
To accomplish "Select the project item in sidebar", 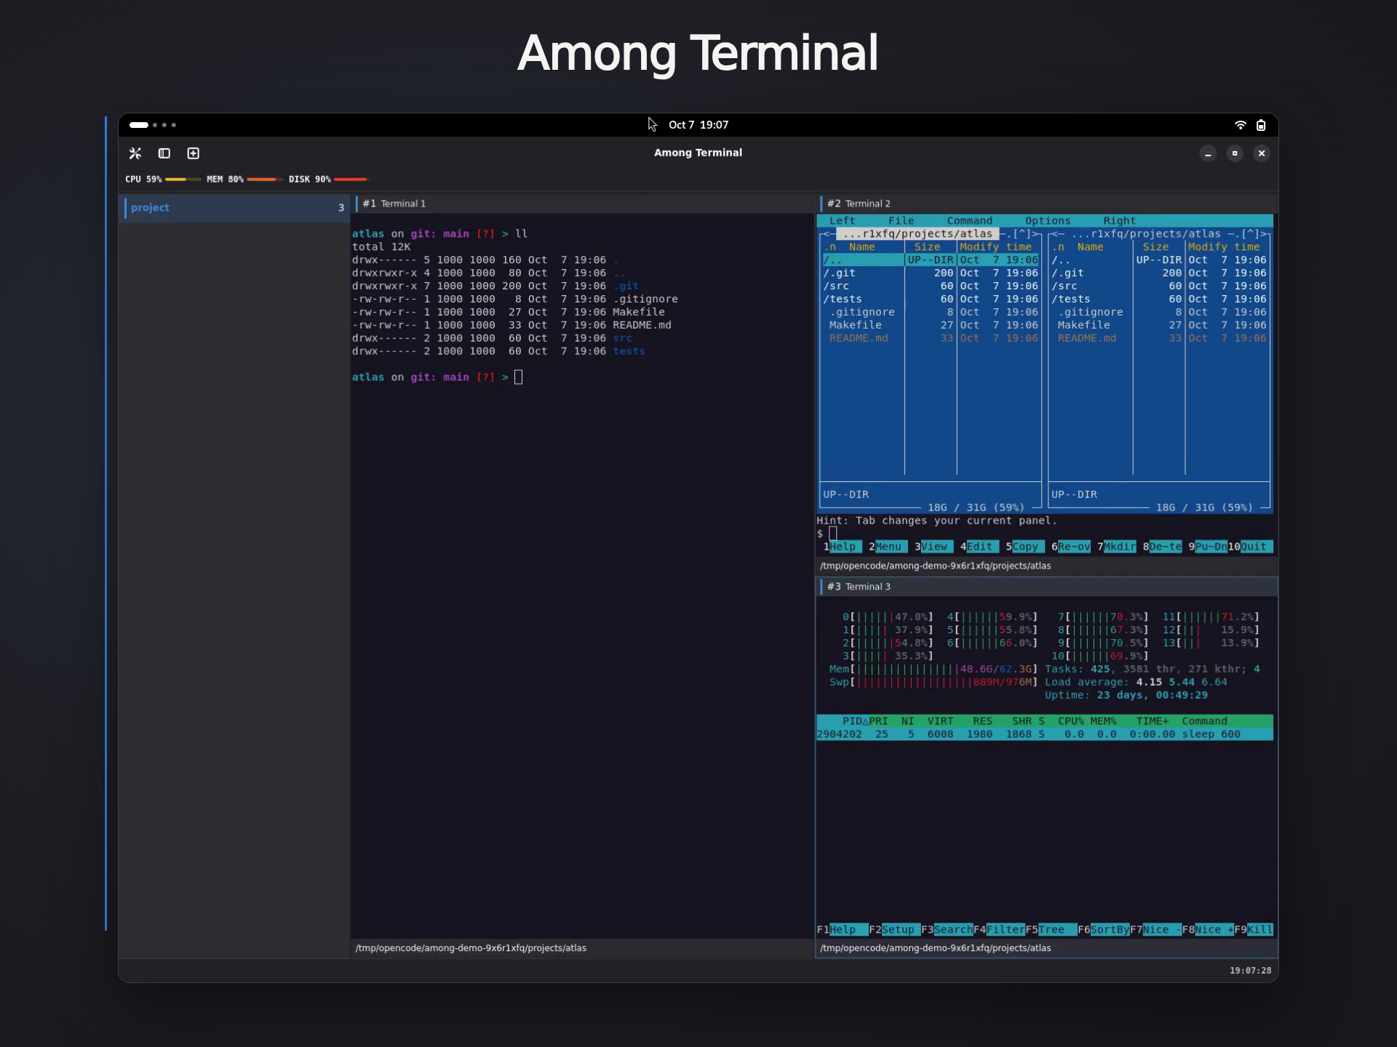I will point(234,208).
